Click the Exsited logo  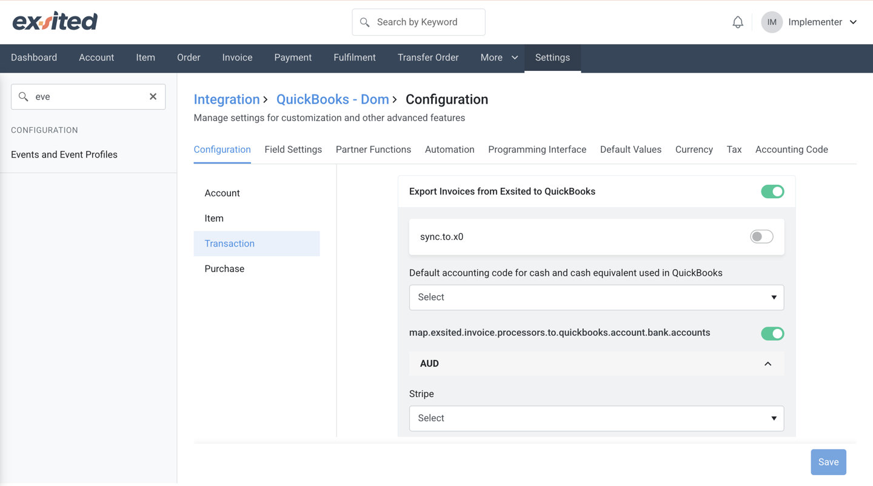[x=55, y=21]
